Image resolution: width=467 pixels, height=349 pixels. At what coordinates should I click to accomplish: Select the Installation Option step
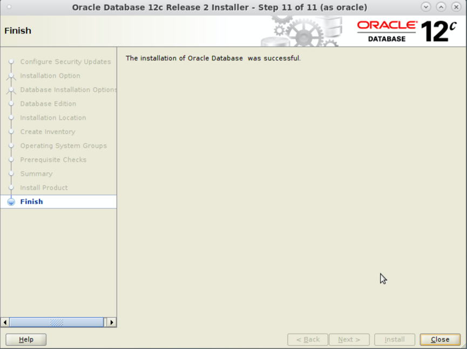coord(50,76)
